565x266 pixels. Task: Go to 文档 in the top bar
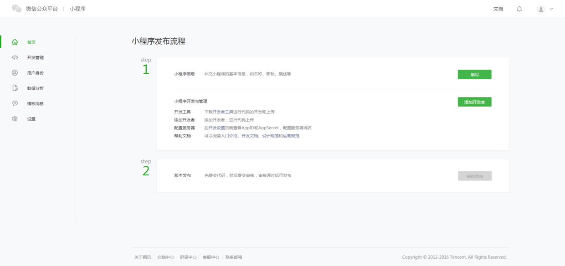pyautogui.click(x=498, y=9)
